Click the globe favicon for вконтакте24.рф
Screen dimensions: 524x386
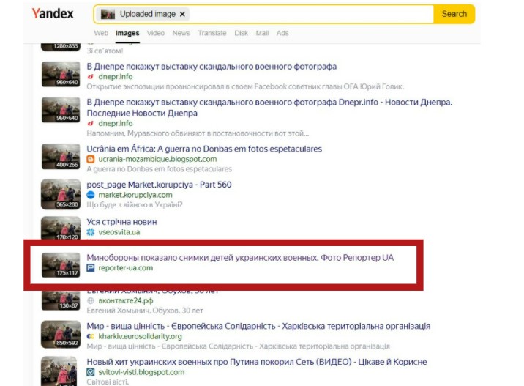91,301
